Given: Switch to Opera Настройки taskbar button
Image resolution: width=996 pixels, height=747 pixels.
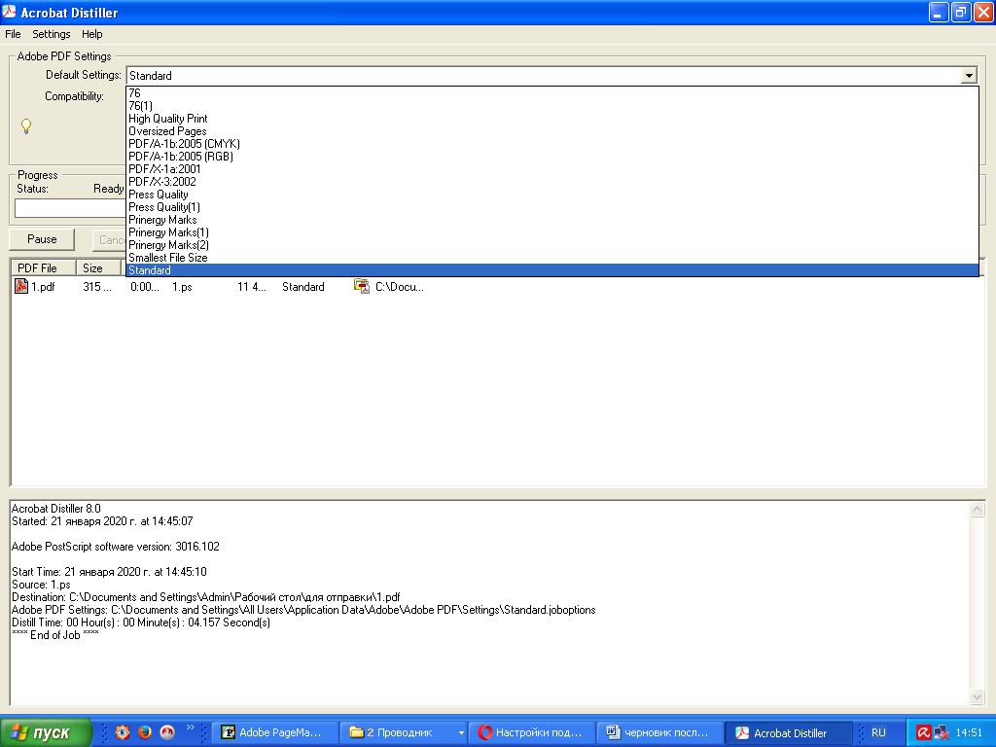Looking at the screenshot, I should click(x=532, y=732).
